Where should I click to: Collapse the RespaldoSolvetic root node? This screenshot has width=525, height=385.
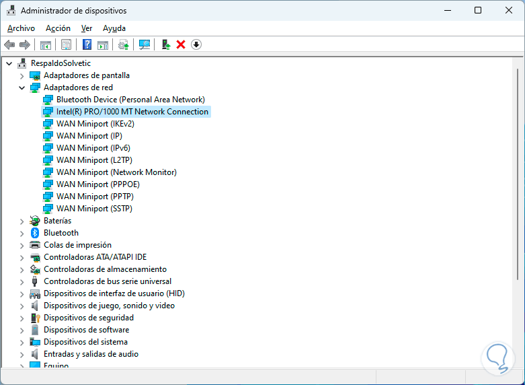(9, 63)
